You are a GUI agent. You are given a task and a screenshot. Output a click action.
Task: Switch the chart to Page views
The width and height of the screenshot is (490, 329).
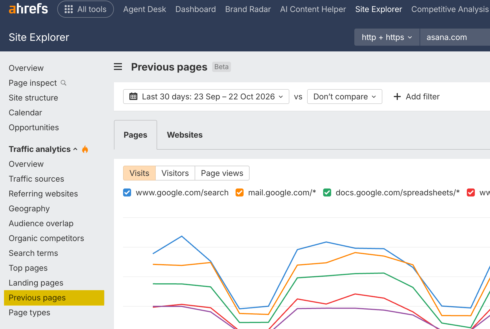coord(222,173)
